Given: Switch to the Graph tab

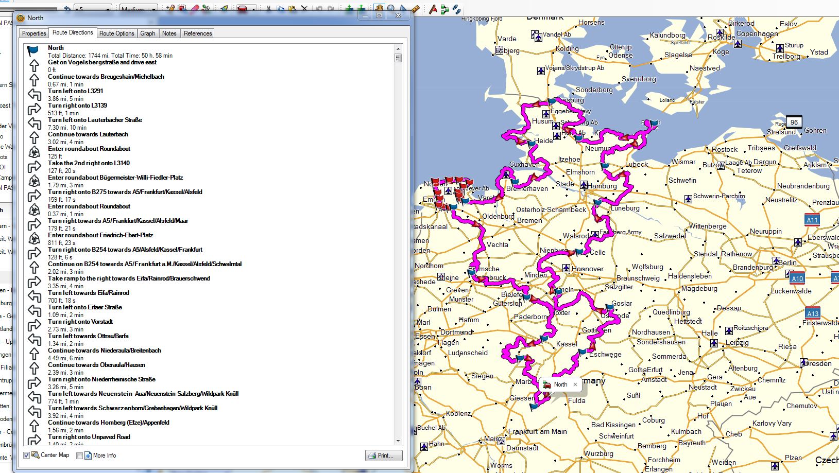Looking at the screenshot, I should [148, 33].
